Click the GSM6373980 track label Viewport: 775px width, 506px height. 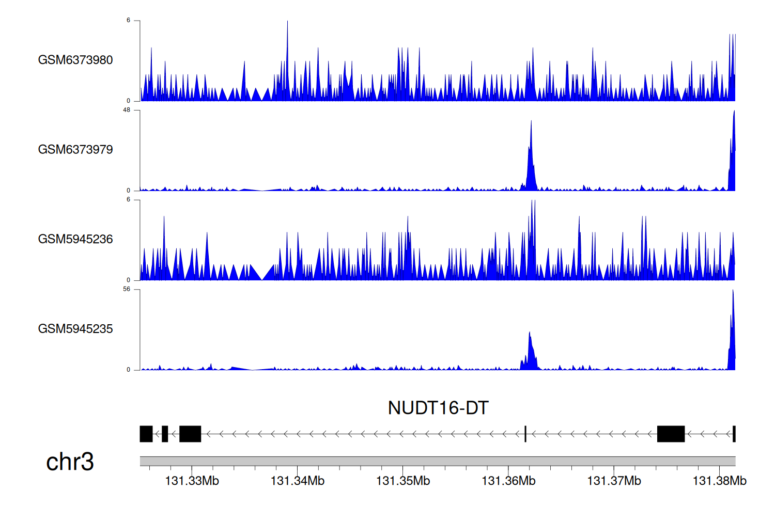pyautogui.click(x=75, y=60)
